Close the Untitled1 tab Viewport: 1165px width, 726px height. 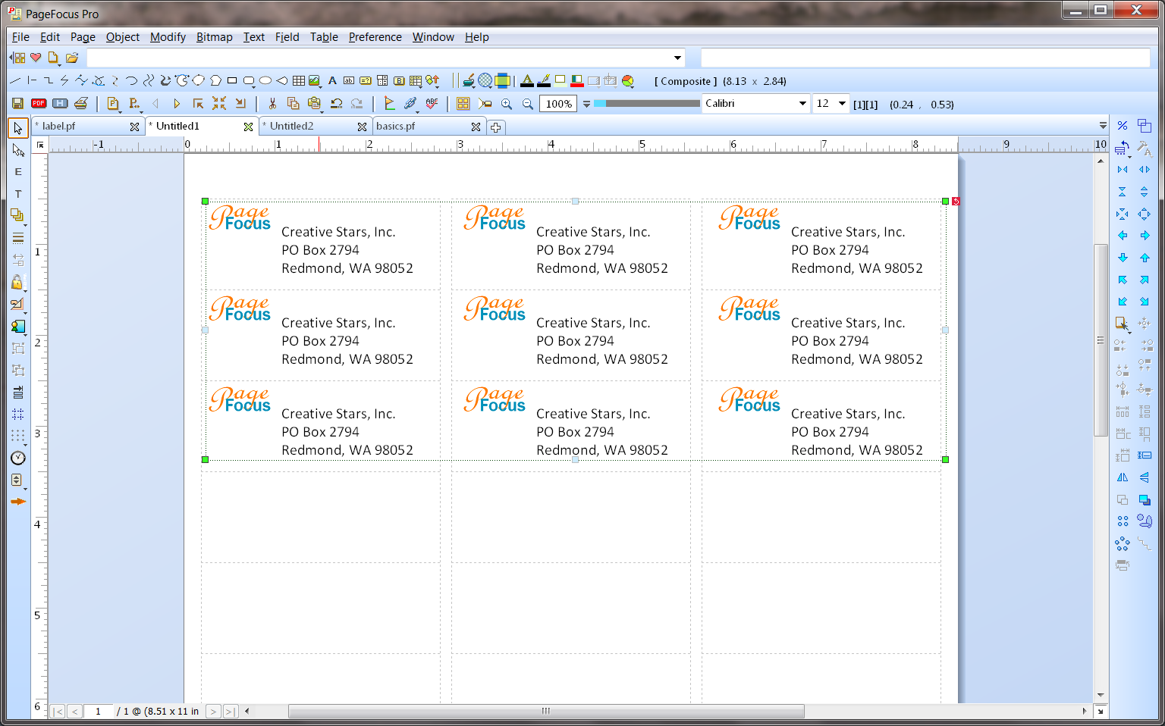[x=248, y=127]
